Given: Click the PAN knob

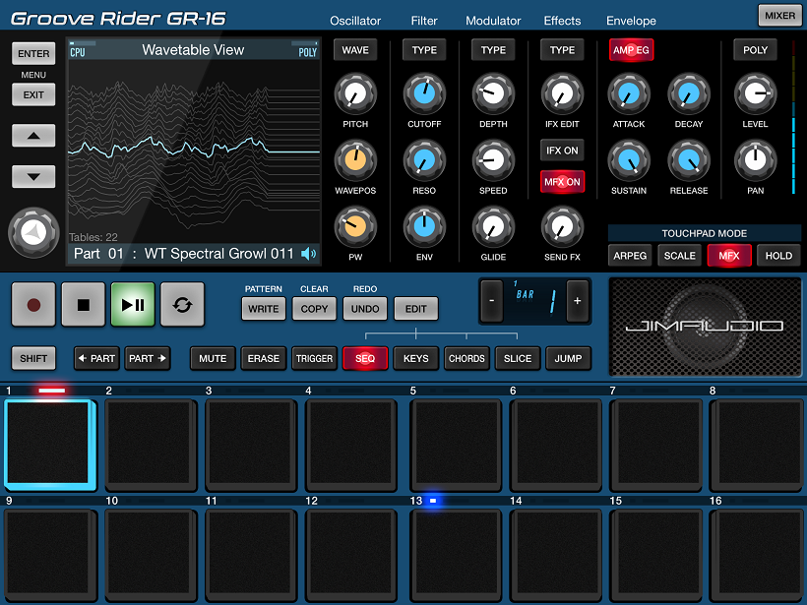Looking at the screenshot, I should (755, 160).
